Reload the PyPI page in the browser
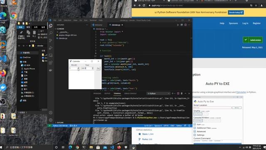 tap(144, 5)
